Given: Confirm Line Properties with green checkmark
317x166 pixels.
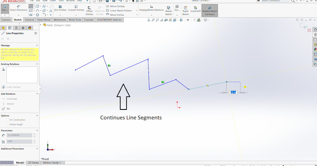Looking at the screenshot, I should coord(3,38).
